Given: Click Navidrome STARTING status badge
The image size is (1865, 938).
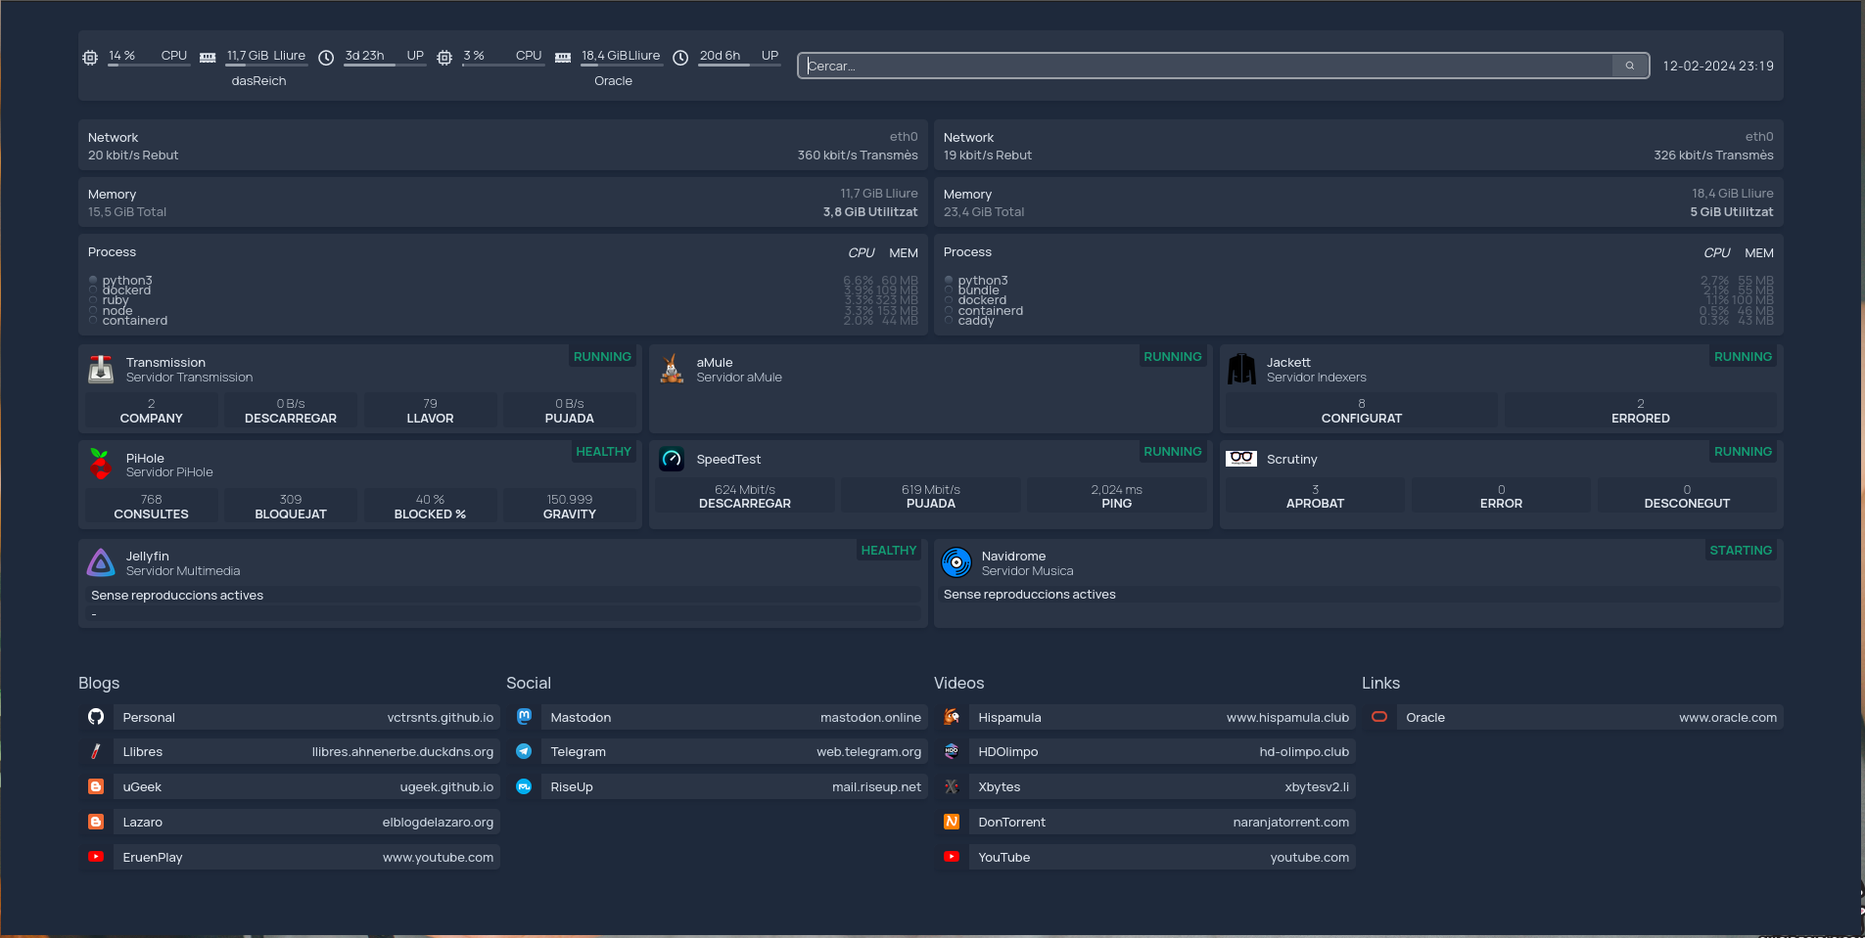Looking at the screenshot, I should tap(1741, 551).
